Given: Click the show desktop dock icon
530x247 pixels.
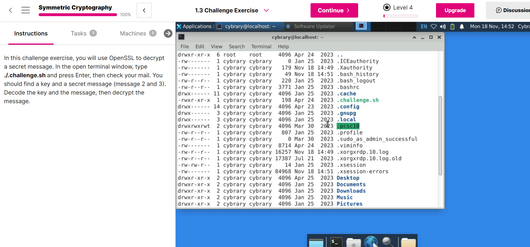Looking at the screenshot, I should (316, 243).
